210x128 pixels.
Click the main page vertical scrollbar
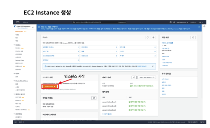point(202,61)
